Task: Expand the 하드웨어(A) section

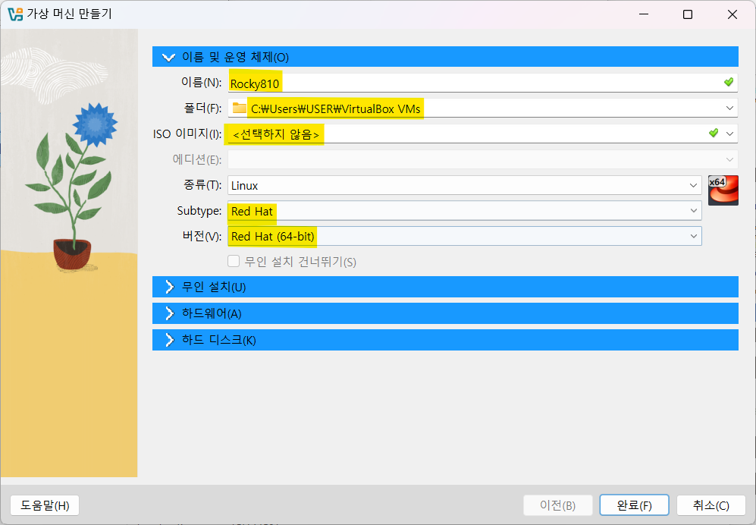Action: (x=445, y=313)
